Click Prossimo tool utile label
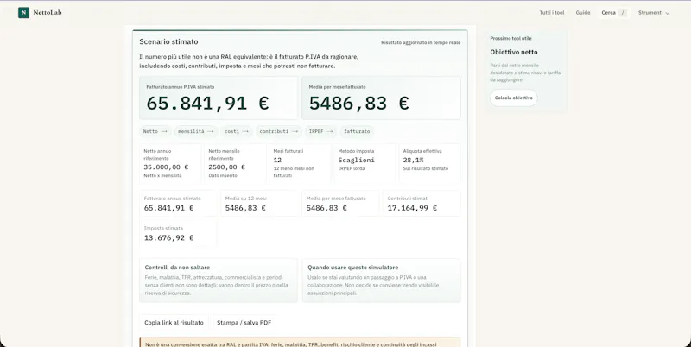The height and width of the screenshot is (347, 691). [510, 38]
